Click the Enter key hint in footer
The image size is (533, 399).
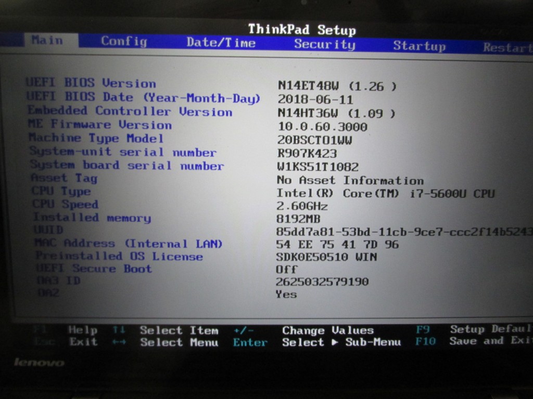coord(250,342)
